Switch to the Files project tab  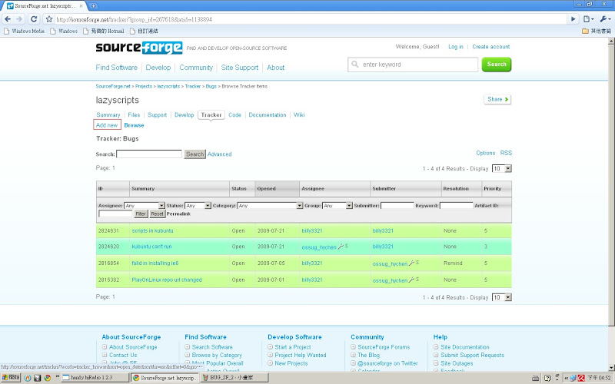pyautogui.click(x=134, y=114)
